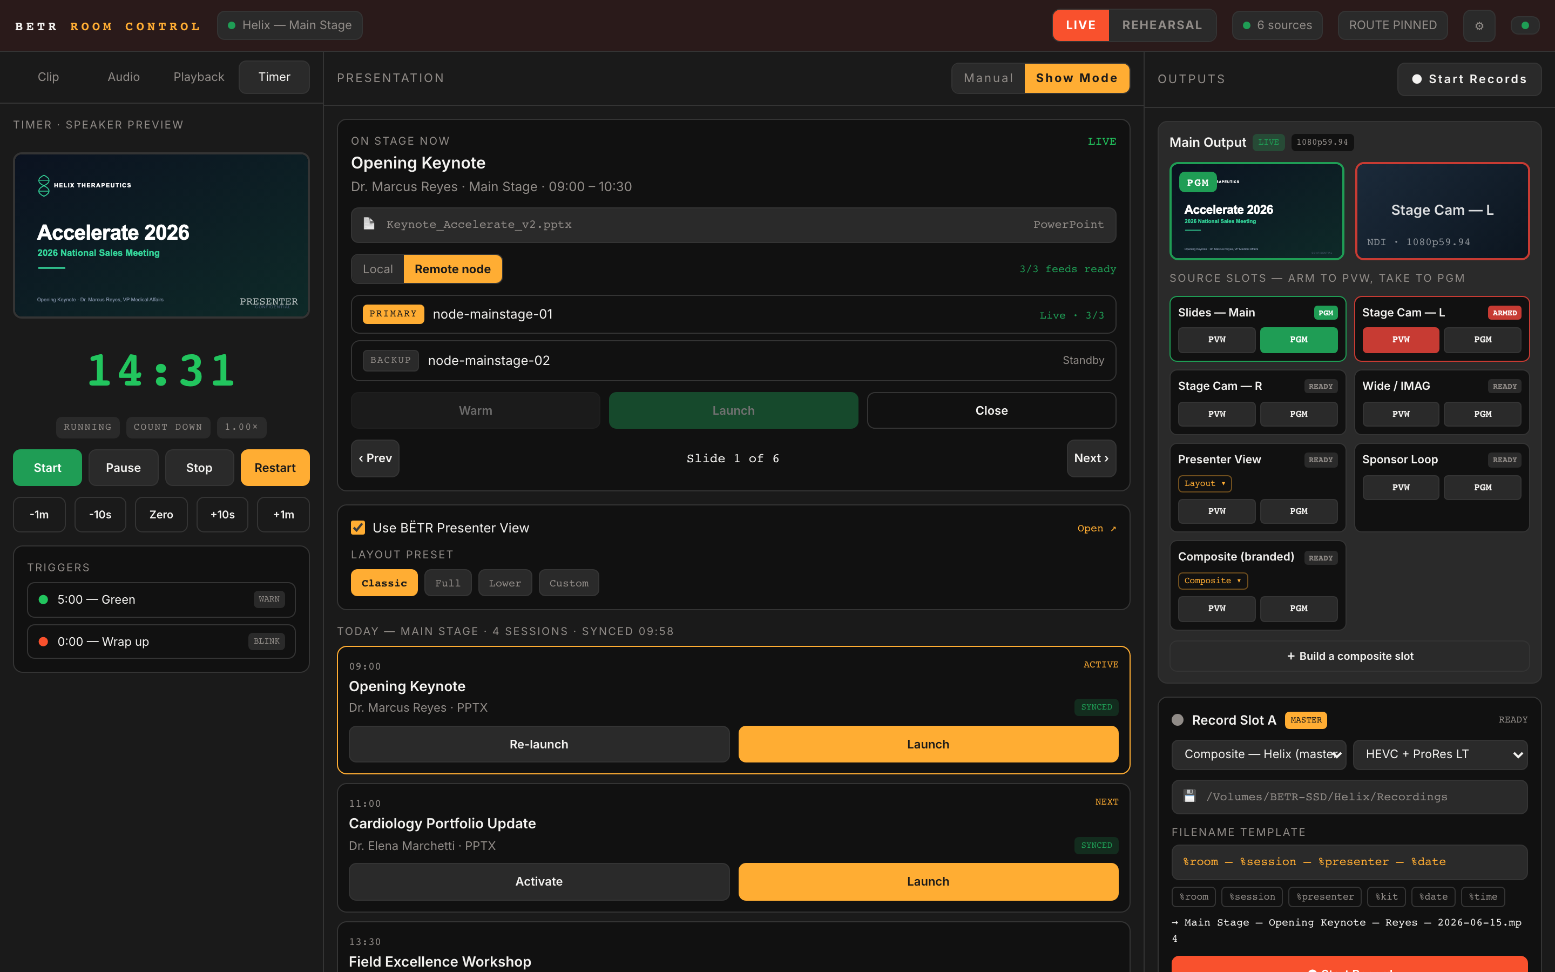Image resolution: width=1555 pixels, height=972 pixels.
Task: Choose Remote node option
Action: click(452, 269)
